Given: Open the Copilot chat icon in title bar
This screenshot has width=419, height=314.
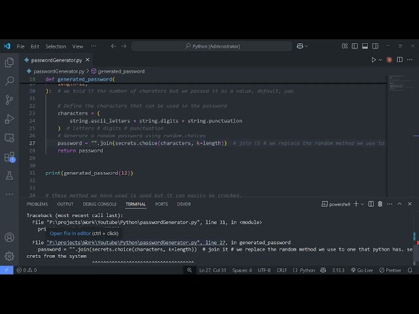Looking at the screenshot, I should pos(300,46).
